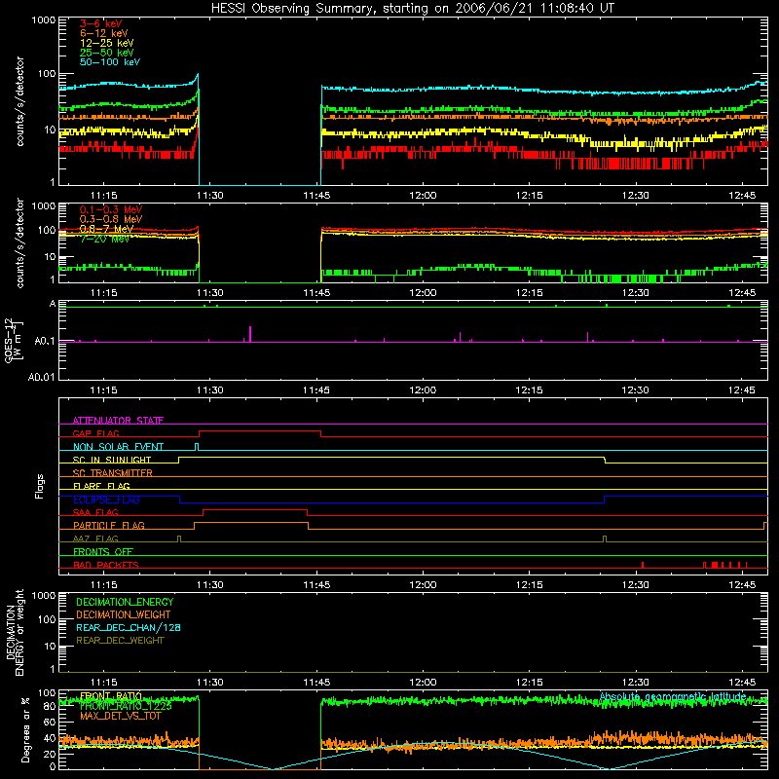The height and width of the screenshot is (779, 779).
Task: Click the ECLIPSE_FLAG label
Action: (x=106, y=500)
